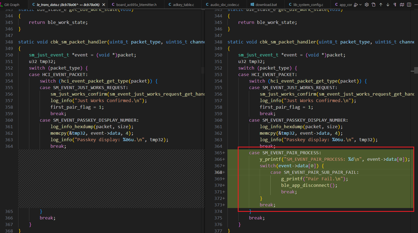Screen dimensions: 418x233
Task: Click the Git Graph tab icon
Action: click(x=1, y=5)
